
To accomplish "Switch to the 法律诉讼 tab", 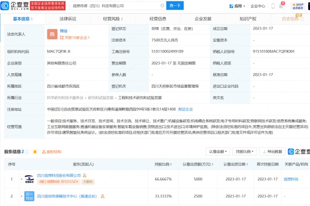I will tap(68, 19).
